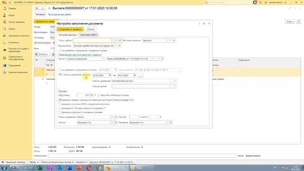Screen dimensions: 304x171
Task: Open the "Кассир" dropdown
Action: click(112, 123)
